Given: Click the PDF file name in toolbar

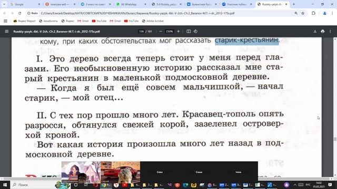Looking at the screenshot, I should coord(56,31).
